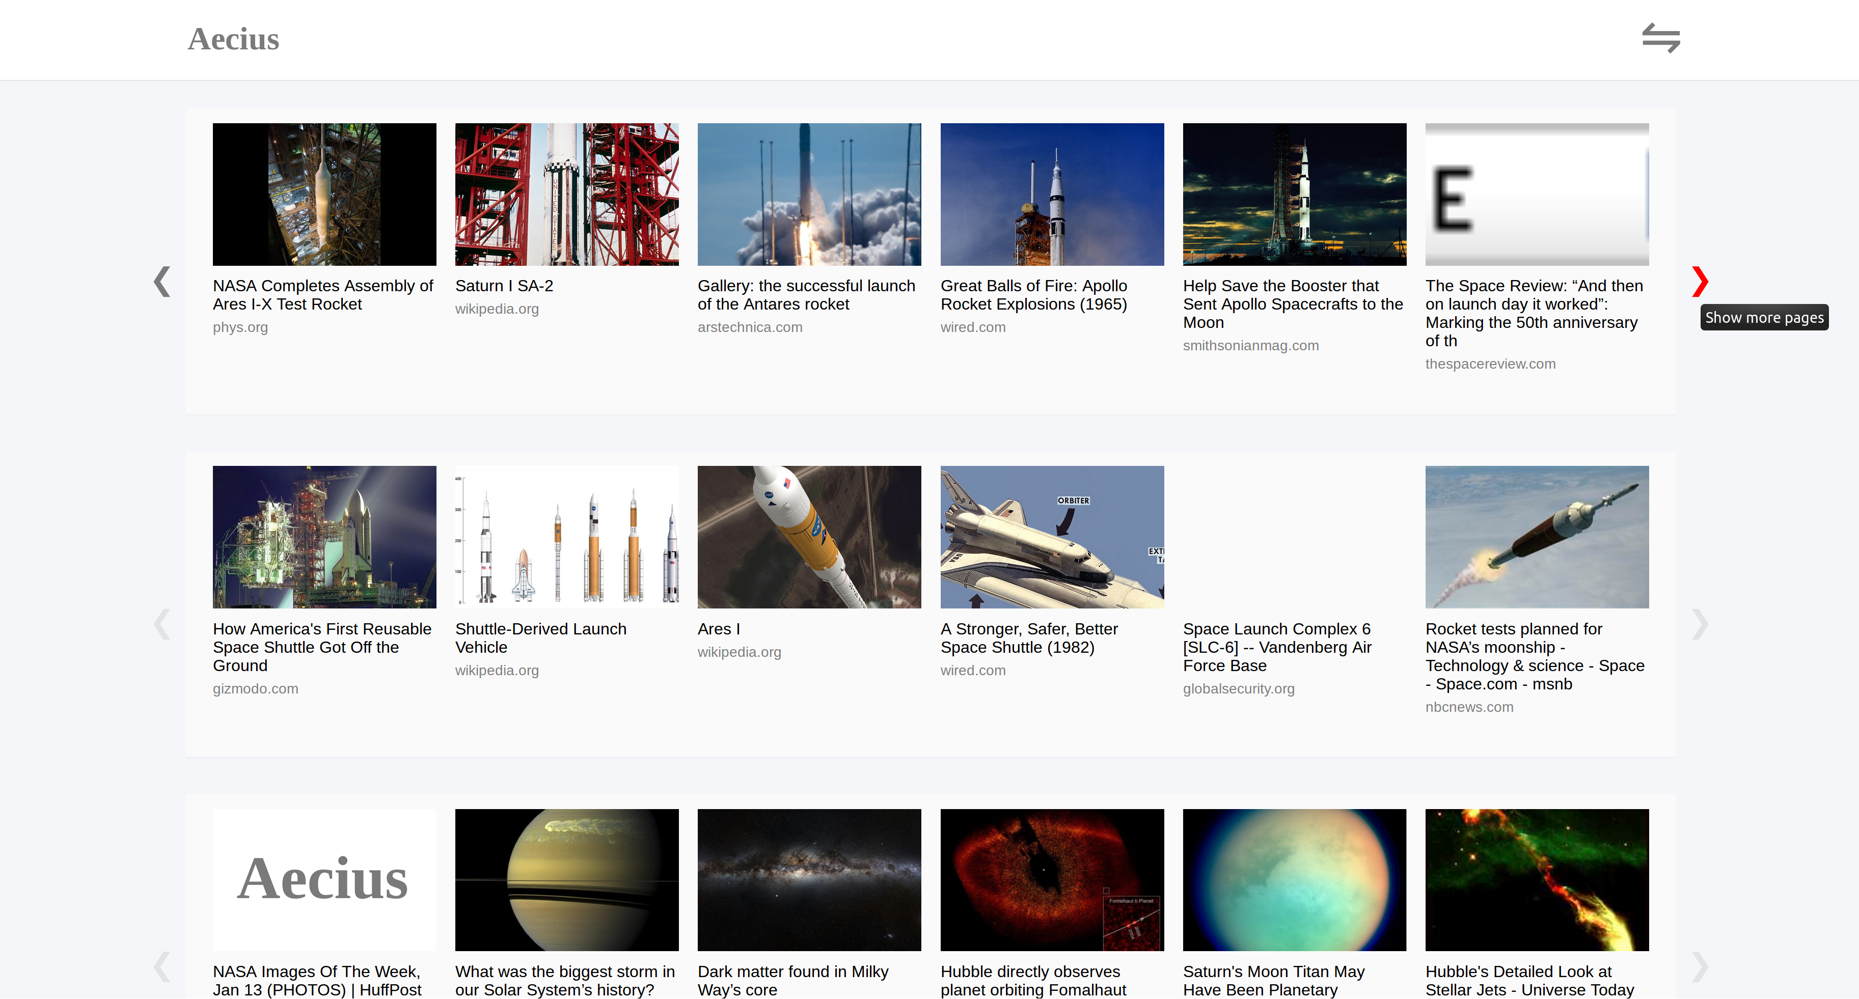Click the Aecius placeholder thumbnail in bottom row
The width and height of the screenshot is (1859, 999).
(x=324, y=879)
